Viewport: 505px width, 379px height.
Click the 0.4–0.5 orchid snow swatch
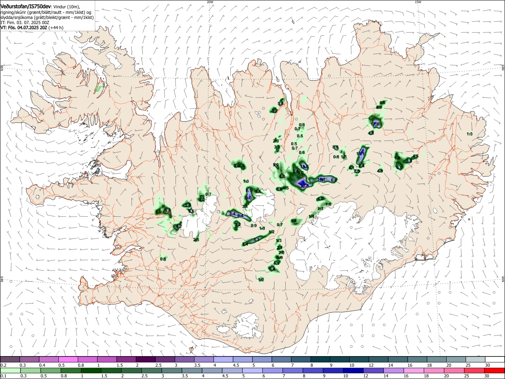(49, 359)
